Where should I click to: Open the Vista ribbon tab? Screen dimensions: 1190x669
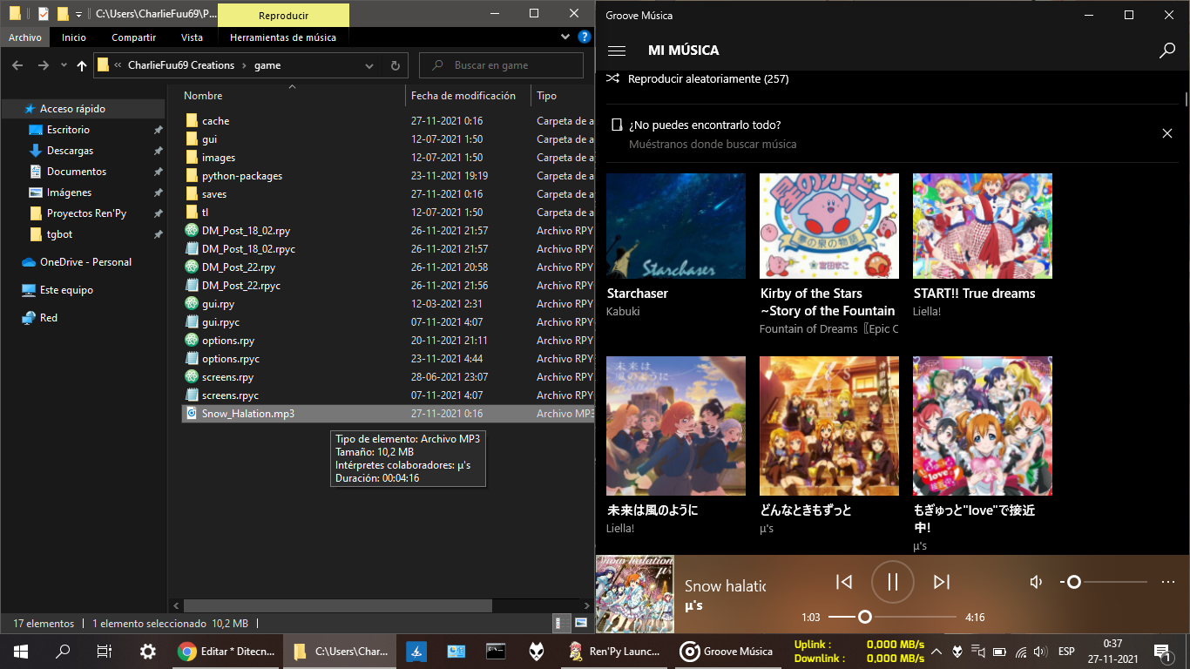click(x=192, y=37)
